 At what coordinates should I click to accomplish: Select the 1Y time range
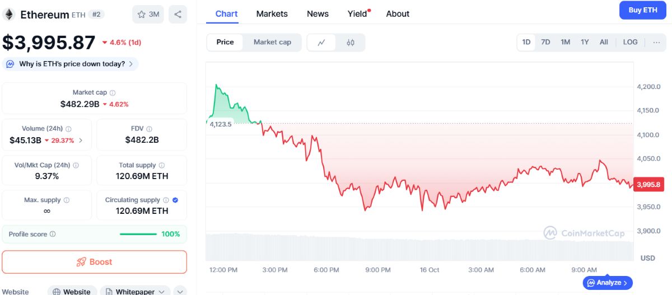point(585,42)
